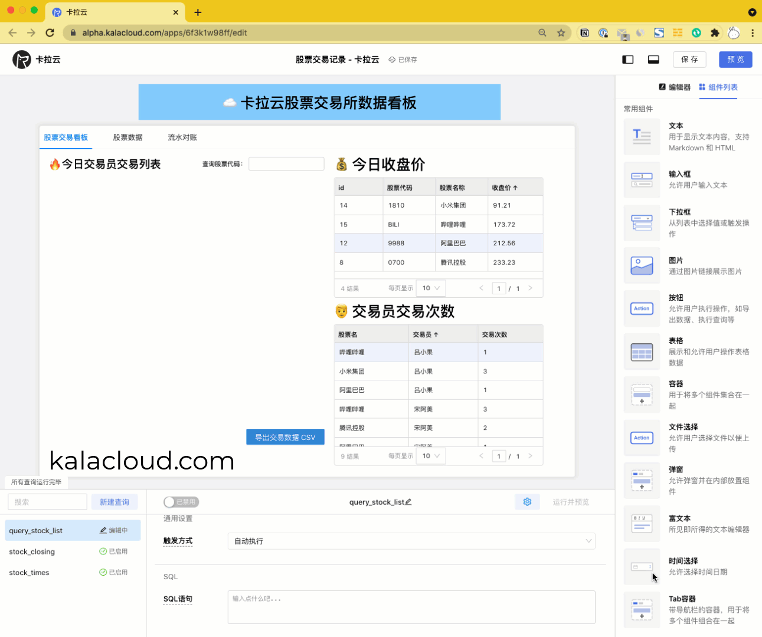Click 新建查询 new query button
762x637 pixels.
[x=115, y=502]
